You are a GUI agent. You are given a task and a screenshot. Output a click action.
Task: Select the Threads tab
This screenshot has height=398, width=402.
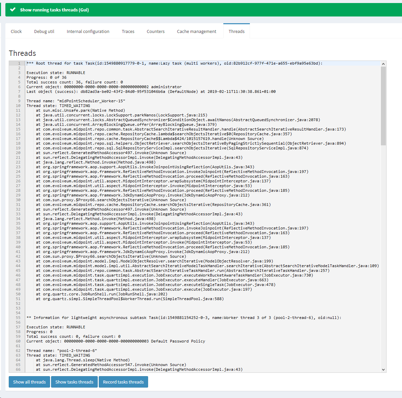236,31
